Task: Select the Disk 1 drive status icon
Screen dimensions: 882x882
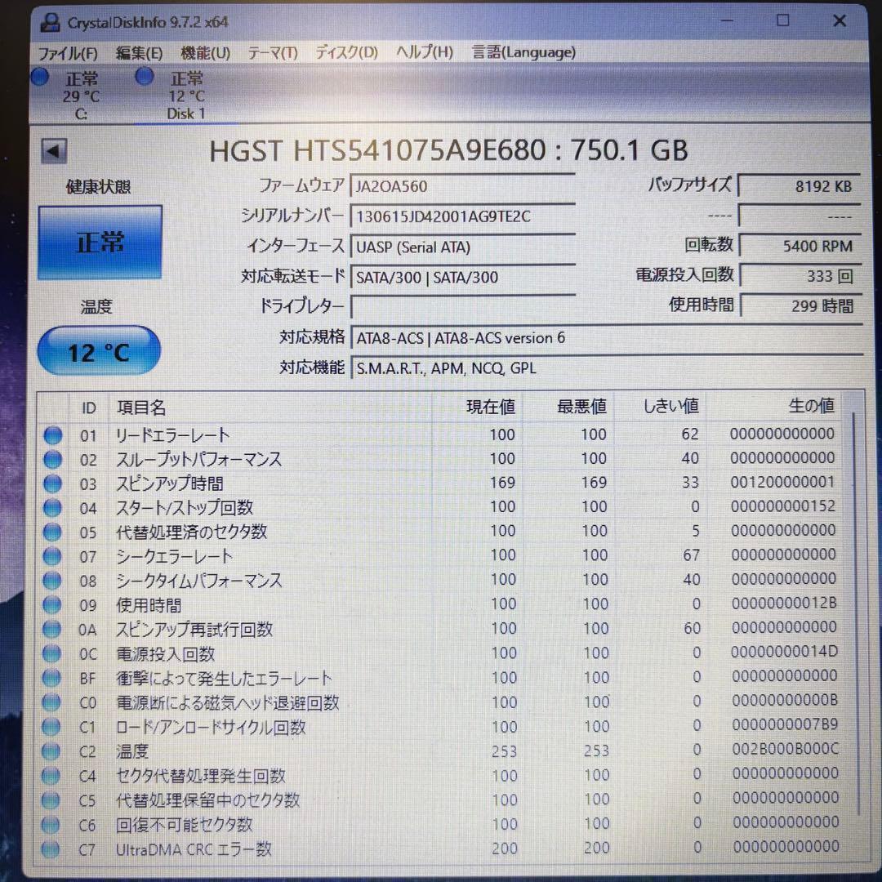Action: pyautogui.click(x=144, y=76)
